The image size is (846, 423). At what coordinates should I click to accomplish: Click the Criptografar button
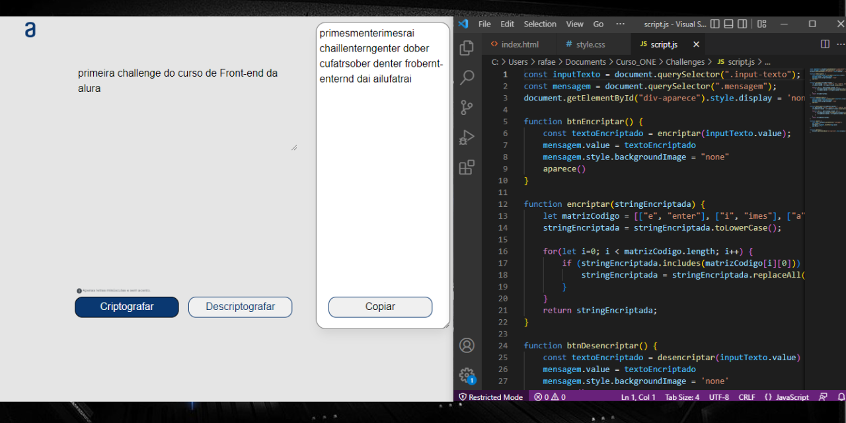coord(126,307)
